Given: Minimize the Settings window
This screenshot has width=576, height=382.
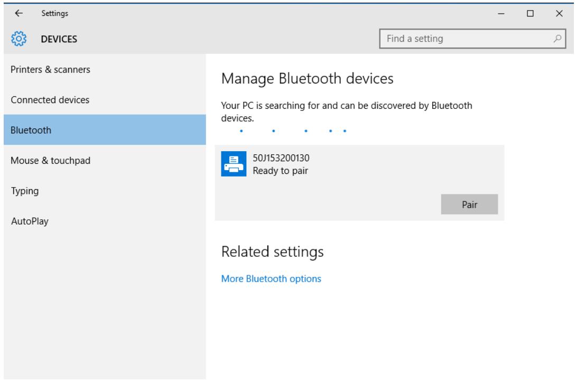Looking at the screenshot, I should pos(501,14).
